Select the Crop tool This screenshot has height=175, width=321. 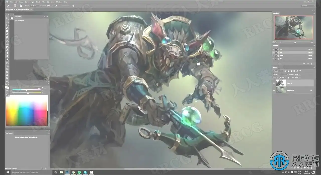[7, 31]
